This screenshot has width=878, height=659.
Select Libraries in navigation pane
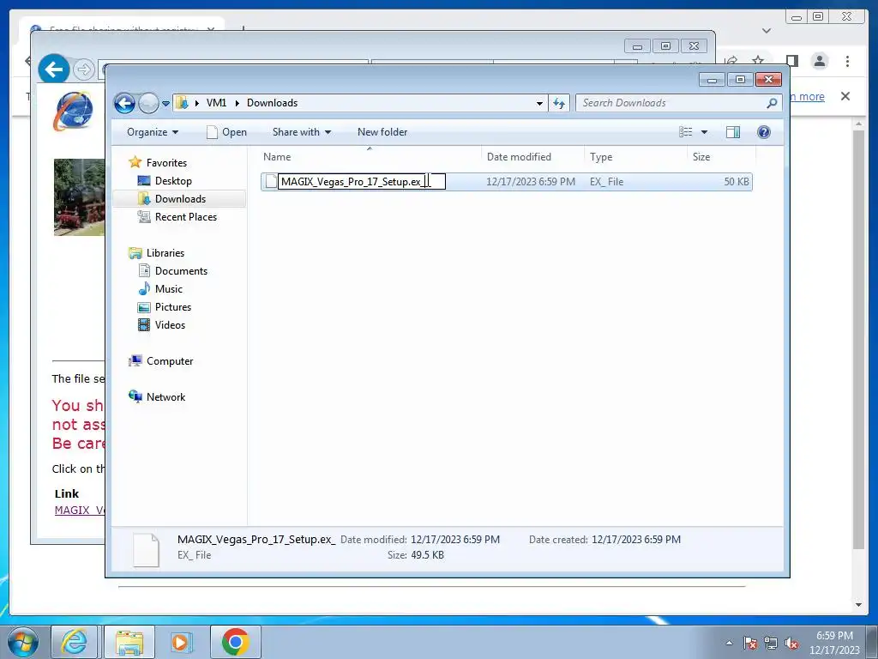pos(165,253)
